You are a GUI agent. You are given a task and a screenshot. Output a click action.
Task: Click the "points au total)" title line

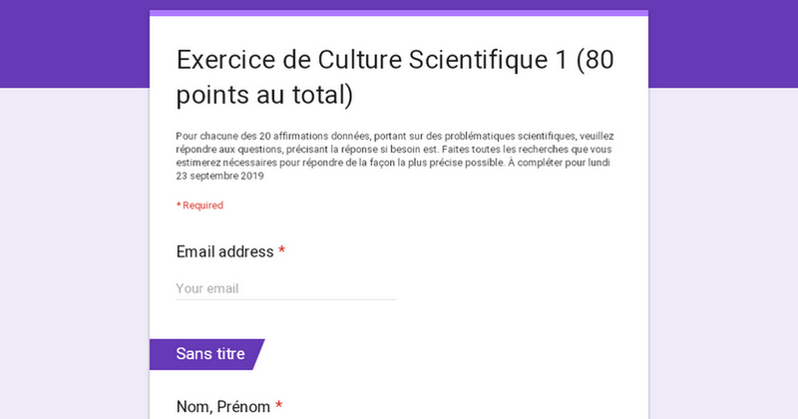click(x=264, y=95)
